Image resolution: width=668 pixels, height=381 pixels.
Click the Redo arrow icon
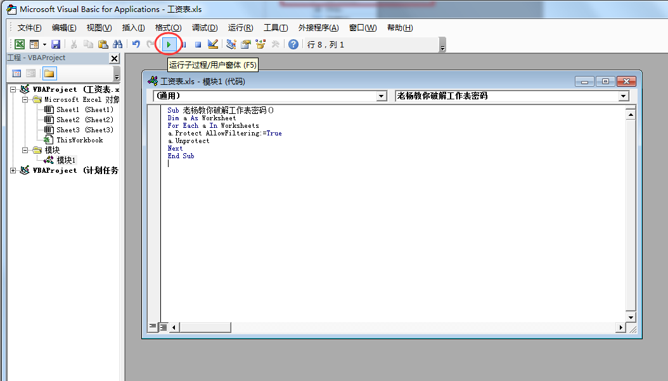[150, 44]
